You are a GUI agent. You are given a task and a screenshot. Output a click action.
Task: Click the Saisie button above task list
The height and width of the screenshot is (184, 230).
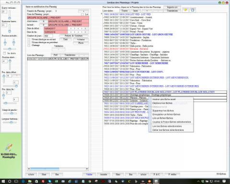tap(135, 11)
